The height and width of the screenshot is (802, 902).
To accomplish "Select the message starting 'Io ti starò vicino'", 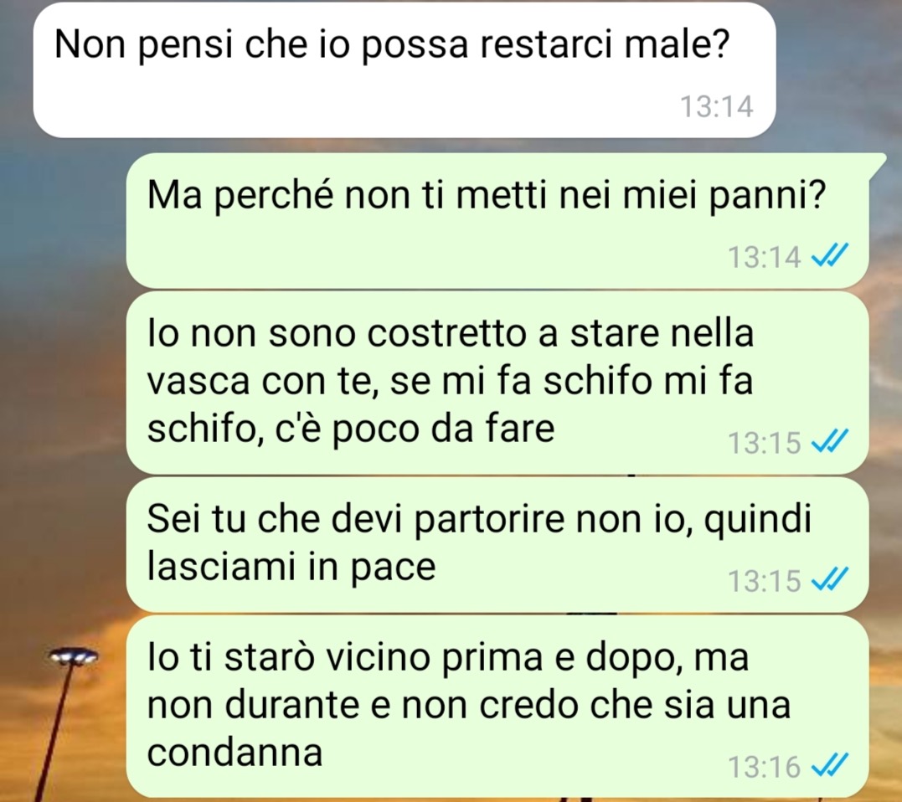I will [497, 707].
